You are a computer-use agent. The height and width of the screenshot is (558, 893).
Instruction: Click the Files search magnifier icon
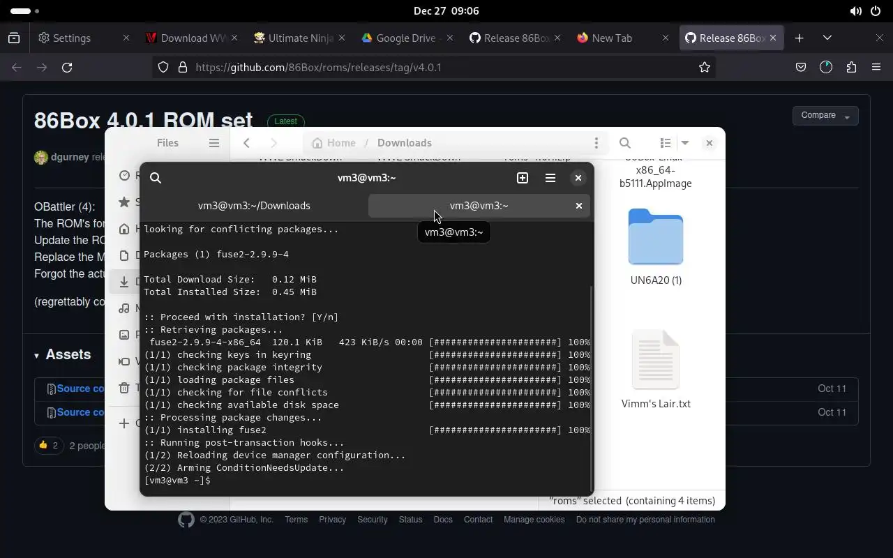(625, 143)
